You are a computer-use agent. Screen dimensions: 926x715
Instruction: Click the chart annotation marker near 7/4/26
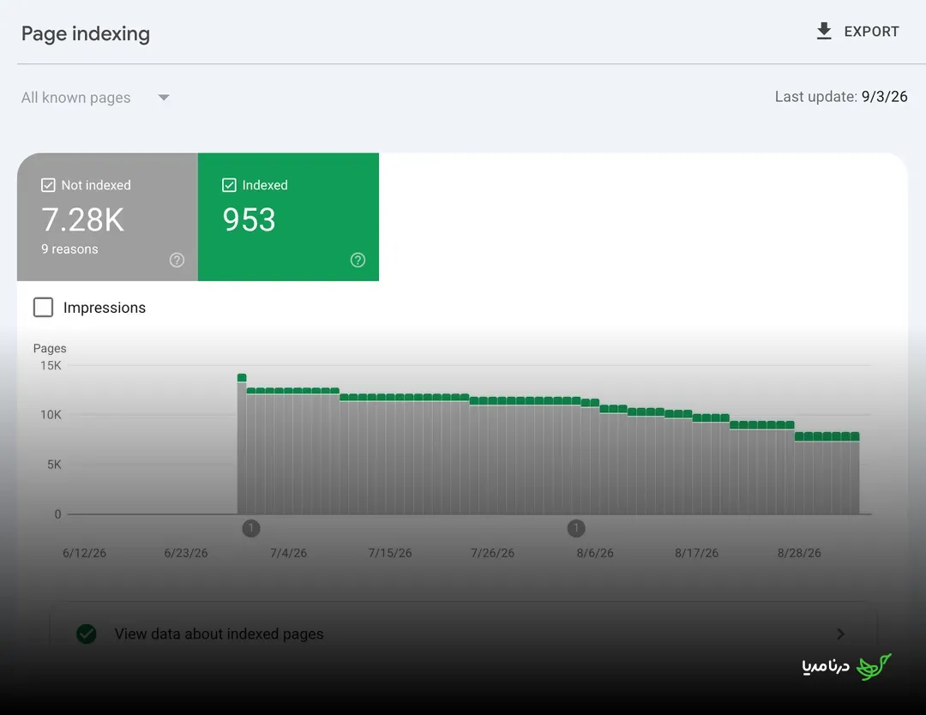251,528
